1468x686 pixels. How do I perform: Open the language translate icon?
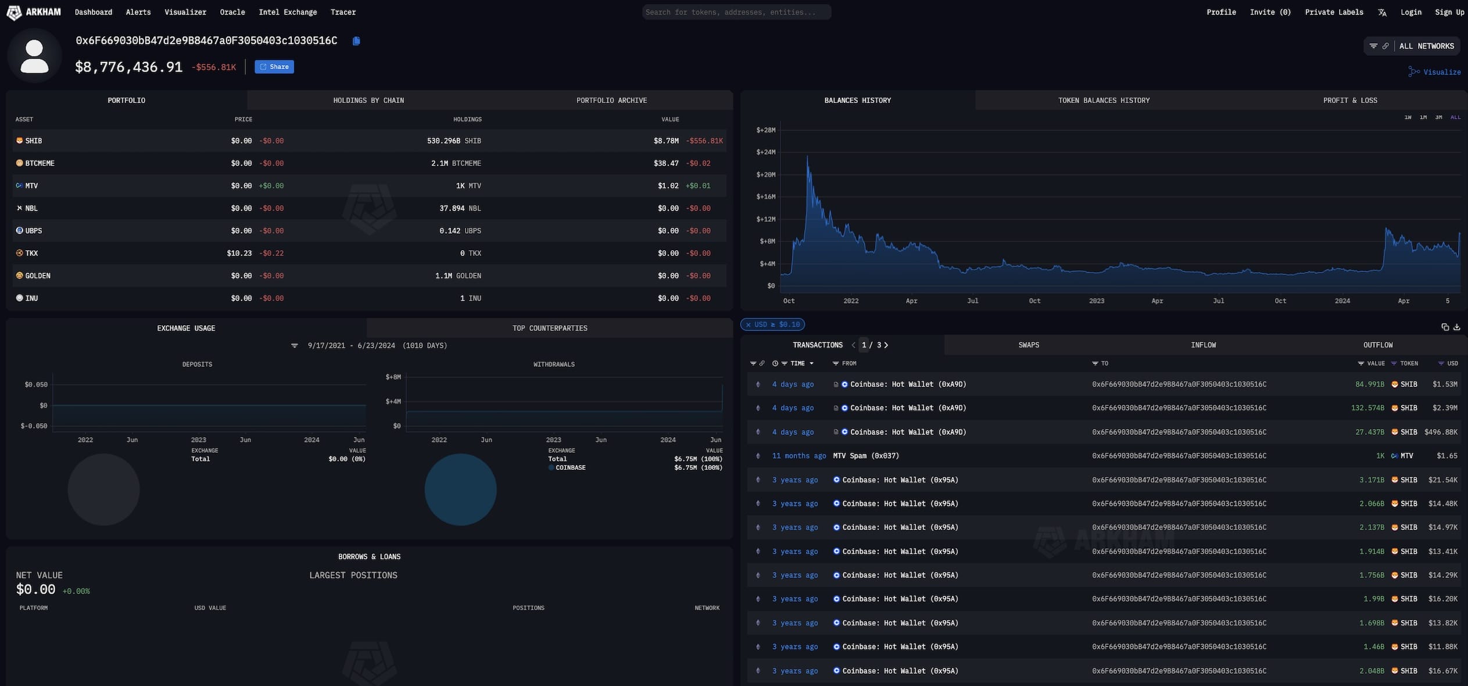coord(1382,12)
